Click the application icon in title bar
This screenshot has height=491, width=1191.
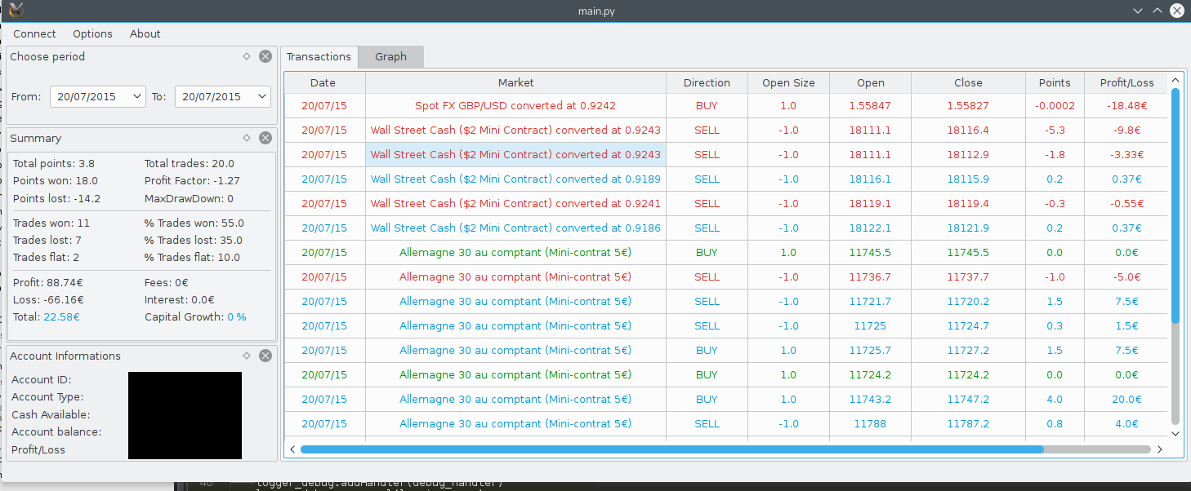pos(16,10)
